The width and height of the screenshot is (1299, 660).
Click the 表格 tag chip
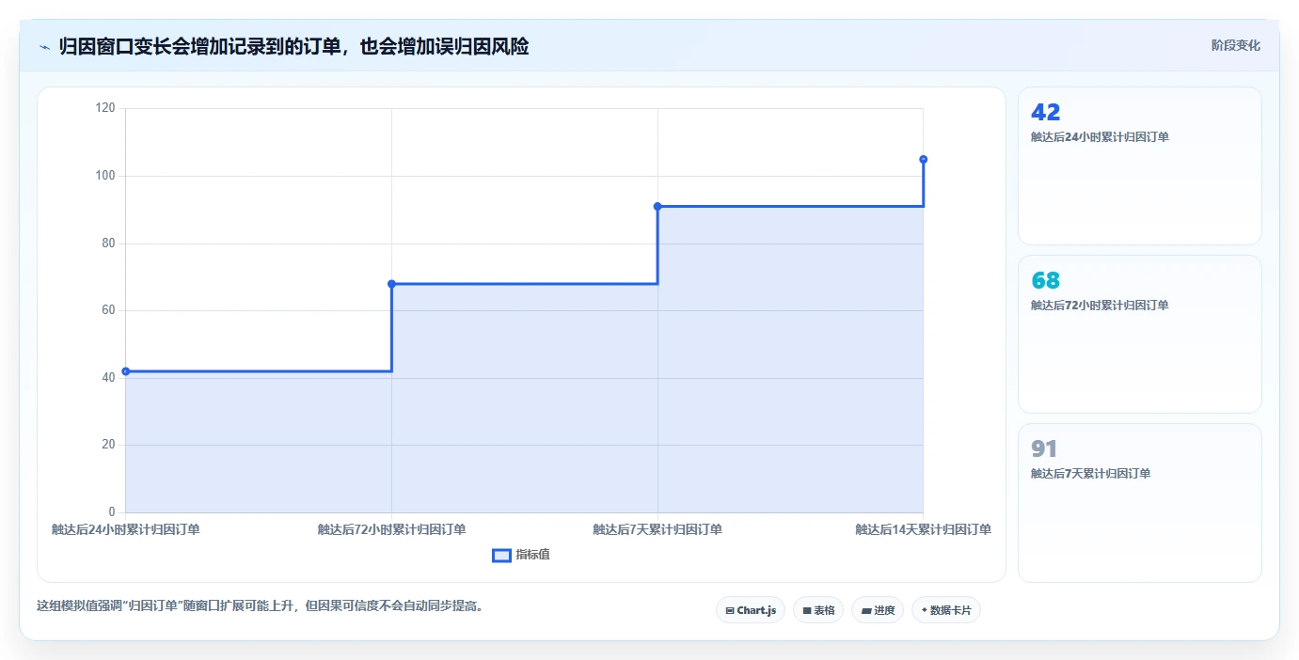coord(818,610)
